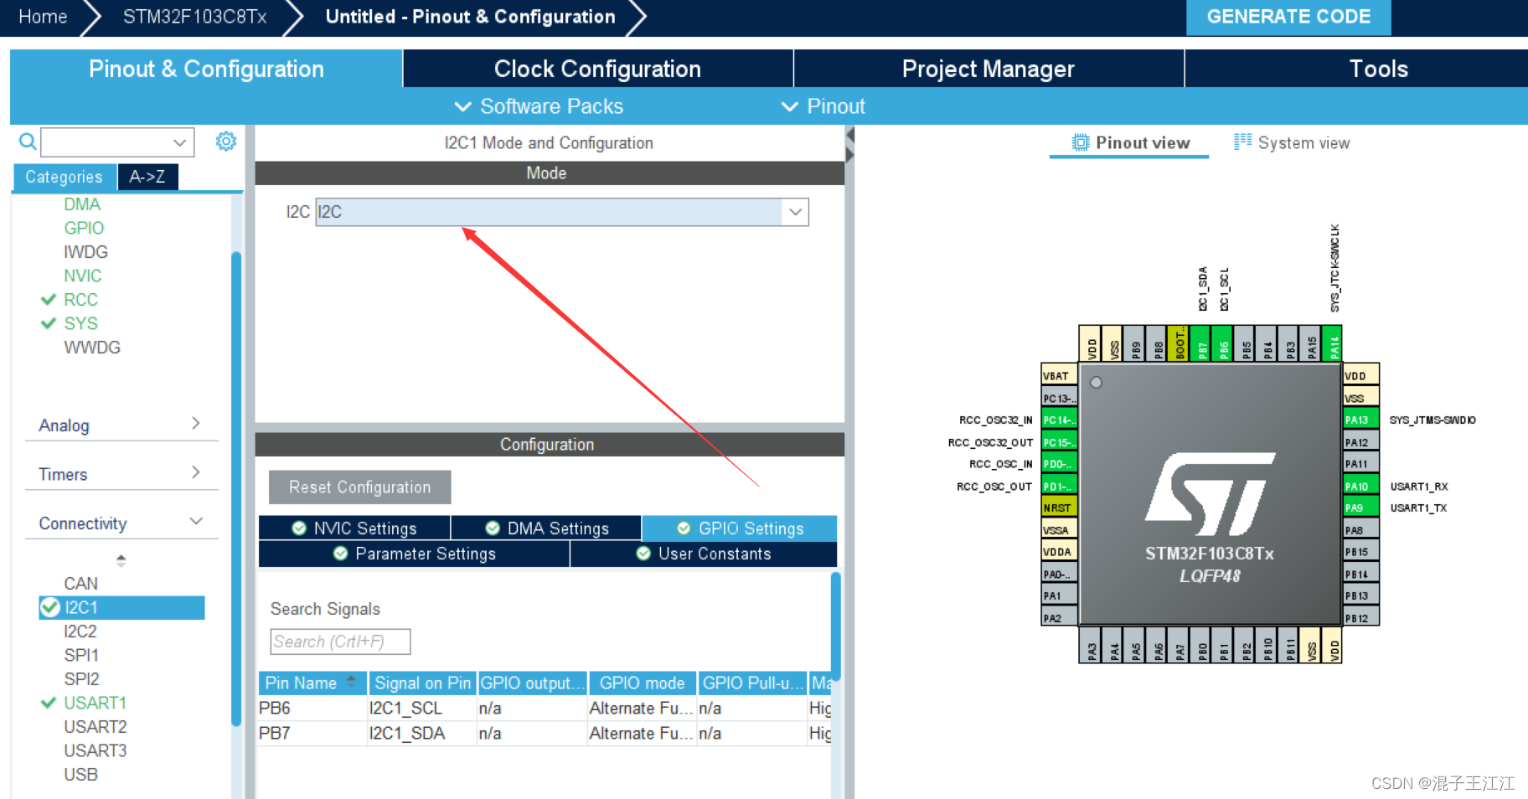
Task: Switch to NVIC Settings tab
Action: [354, 528]
